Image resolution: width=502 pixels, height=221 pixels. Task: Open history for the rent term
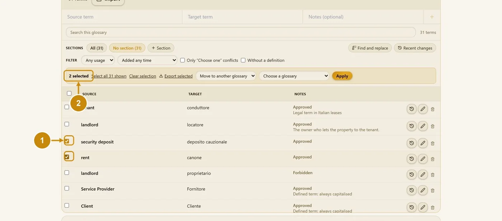click(412, 159)
